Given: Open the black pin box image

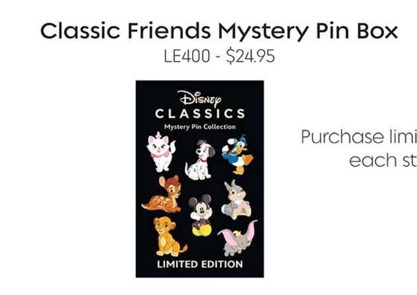Looking at the screenshot, I should tap(200, 179).
